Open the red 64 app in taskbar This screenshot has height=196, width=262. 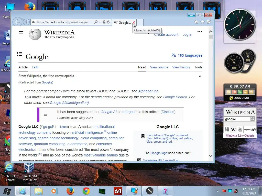tap(118, 191)
